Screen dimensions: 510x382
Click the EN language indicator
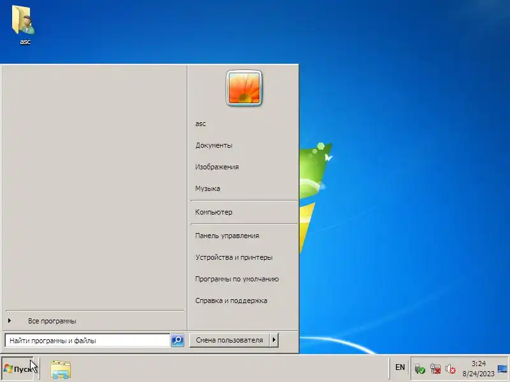400,367
